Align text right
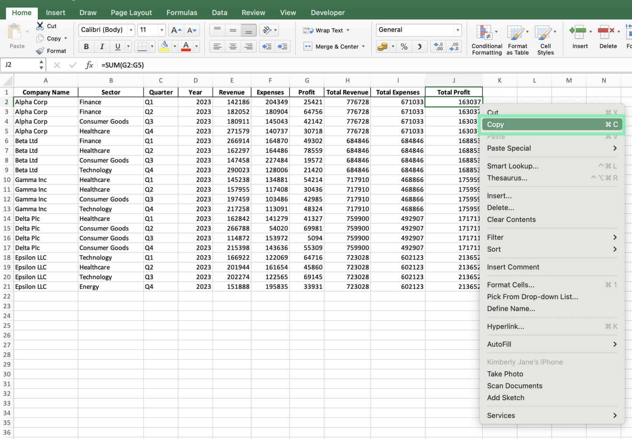Viewport: 632px width, 439px height. point(249,46)
